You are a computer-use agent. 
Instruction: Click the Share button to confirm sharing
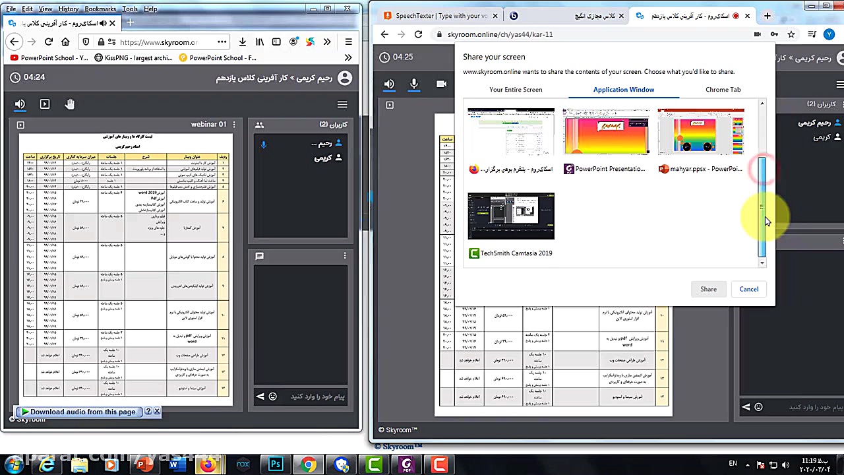click(x=708, y=289)
